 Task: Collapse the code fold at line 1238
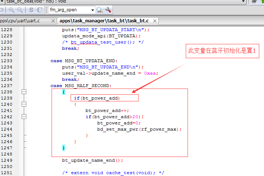click(x=24, y=92)
